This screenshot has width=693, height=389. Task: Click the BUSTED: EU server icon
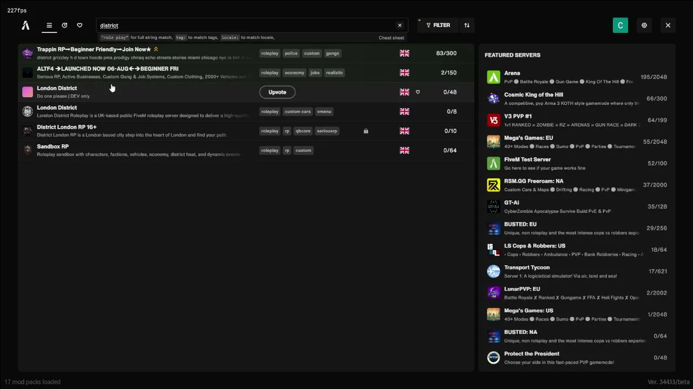point(493,228)
